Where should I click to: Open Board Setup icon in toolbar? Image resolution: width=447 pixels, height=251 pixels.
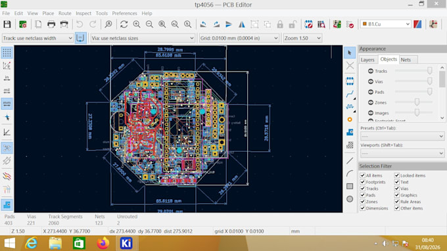[23, 24]
